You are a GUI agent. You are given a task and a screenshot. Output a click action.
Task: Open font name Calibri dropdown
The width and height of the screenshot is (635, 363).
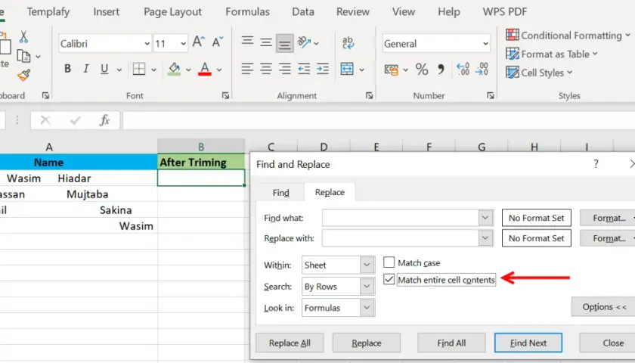147,43
